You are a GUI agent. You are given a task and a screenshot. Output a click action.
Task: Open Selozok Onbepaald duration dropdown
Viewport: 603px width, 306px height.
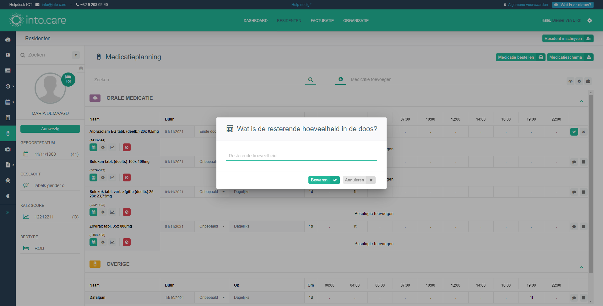pyautogui.click(x=212, y=192)
